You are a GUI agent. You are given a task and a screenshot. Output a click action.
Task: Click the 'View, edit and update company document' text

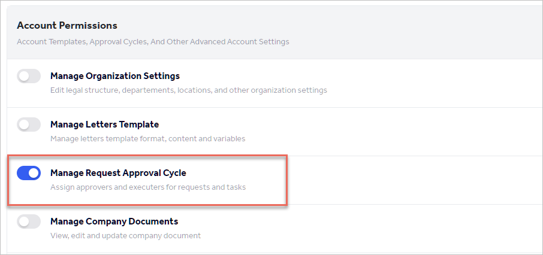coord(125,236)
